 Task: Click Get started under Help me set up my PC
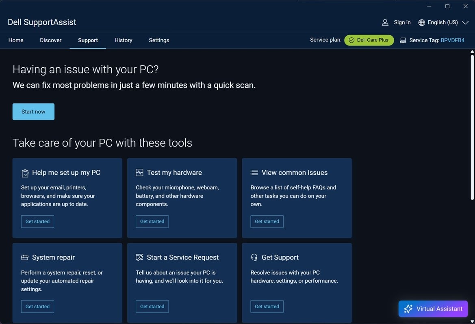(x=37, y=221)
